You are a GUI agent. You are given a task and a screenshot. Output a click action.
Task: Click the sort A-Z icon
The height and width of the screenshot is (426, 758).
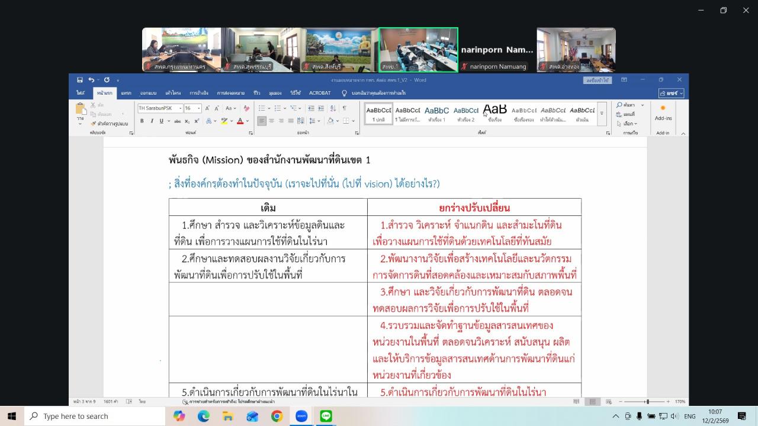333,108
